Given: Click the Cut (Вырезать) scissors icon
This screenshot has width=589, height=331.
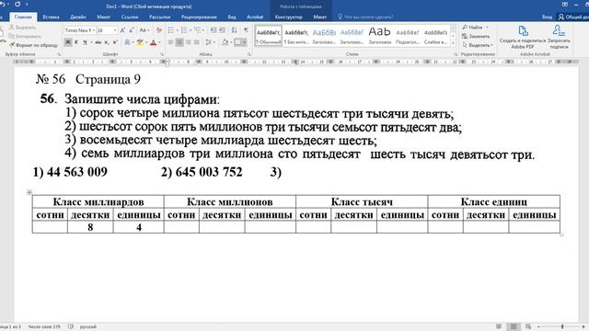Looking at the screenshot, I should coord(12,28).
